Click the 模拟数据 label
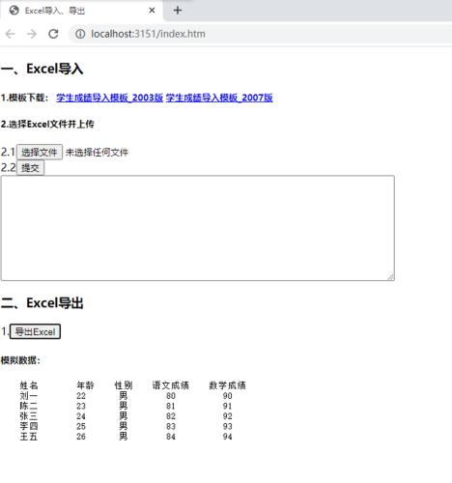 coord(20,360)
